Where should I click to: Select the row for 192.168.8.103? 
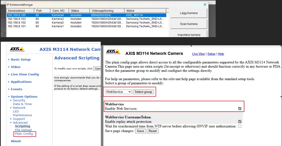(86, 19)
